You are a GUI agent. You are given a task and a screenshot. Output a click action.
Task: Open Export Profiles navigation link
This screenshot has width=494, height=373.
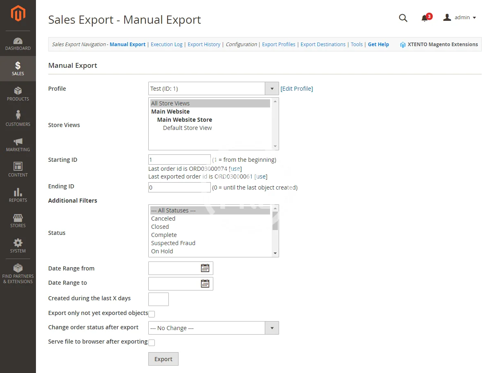point(279,45)
